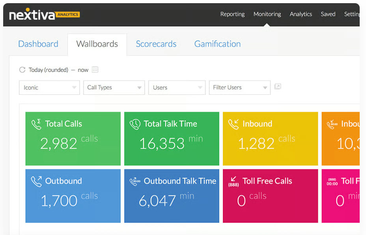Click the Nextiva Analytics logo

pos(44,14)
